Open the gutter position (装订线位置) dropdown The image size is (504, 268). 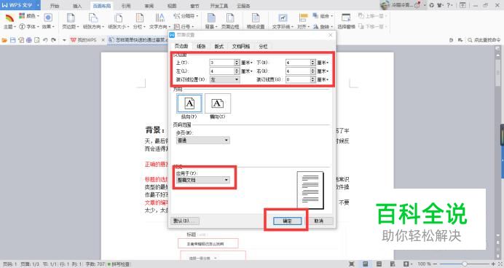(x=224, y=79)
